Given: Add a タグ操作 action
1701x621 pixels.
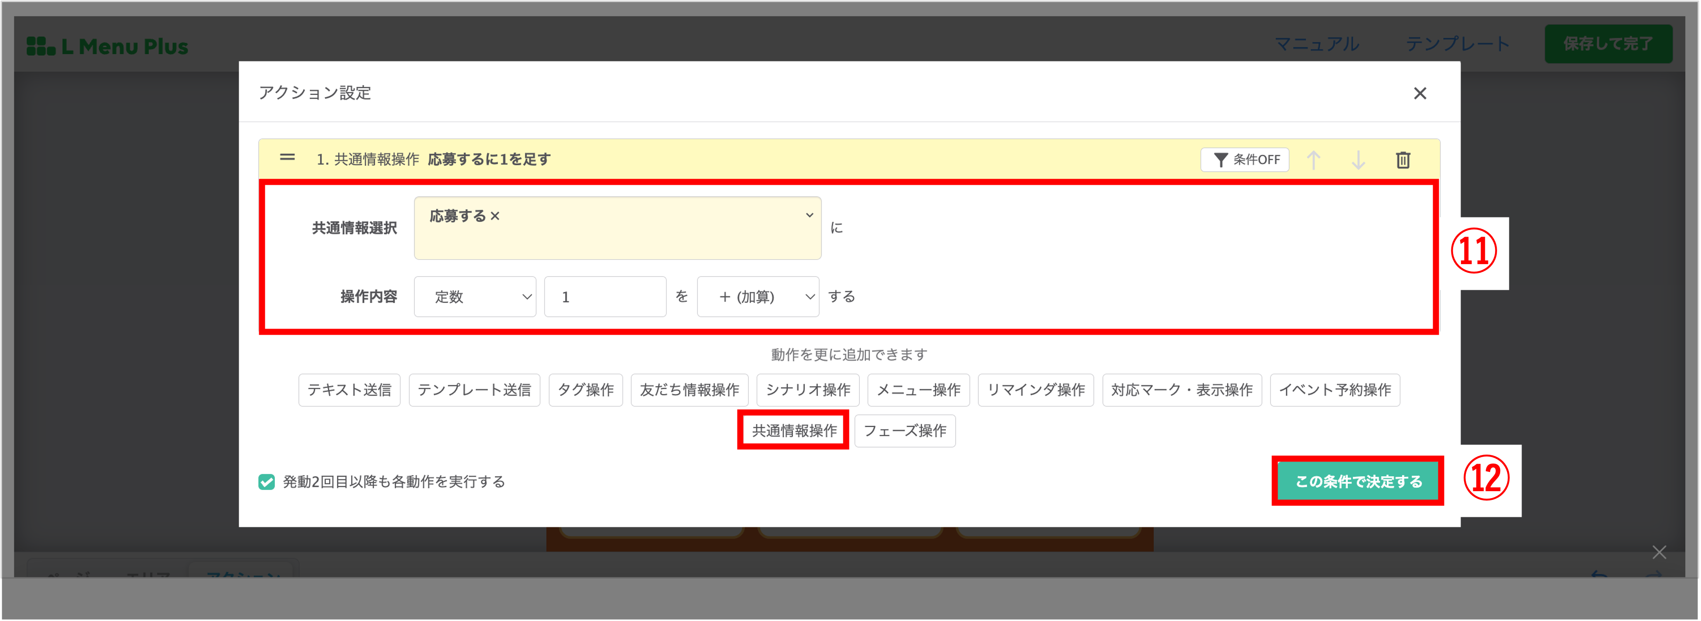Looking at the screenshot, I should pos(585,390).
